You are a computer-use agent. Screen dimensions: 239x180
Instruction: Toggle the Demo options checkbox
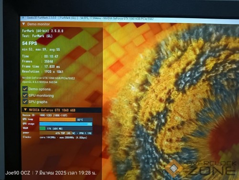(x=25, y=89)
